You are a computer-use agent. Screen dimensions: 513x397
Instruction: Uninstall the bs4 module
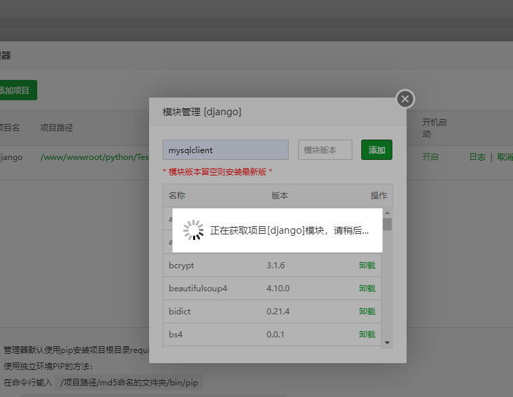pyautogui.click(x=367, y=334)
